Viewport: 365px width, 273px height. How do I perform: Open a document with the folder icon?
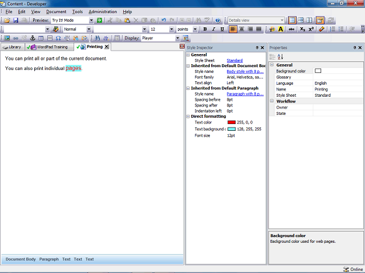click(x=7, y=20)
